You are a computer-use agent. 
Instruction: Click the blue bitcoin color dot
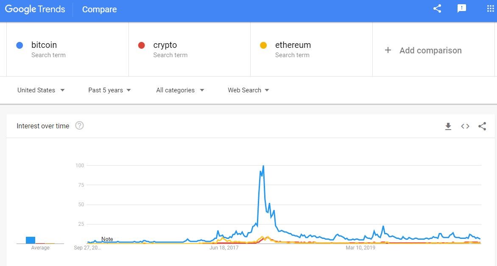pyautogui.click(x=20, y=45)
